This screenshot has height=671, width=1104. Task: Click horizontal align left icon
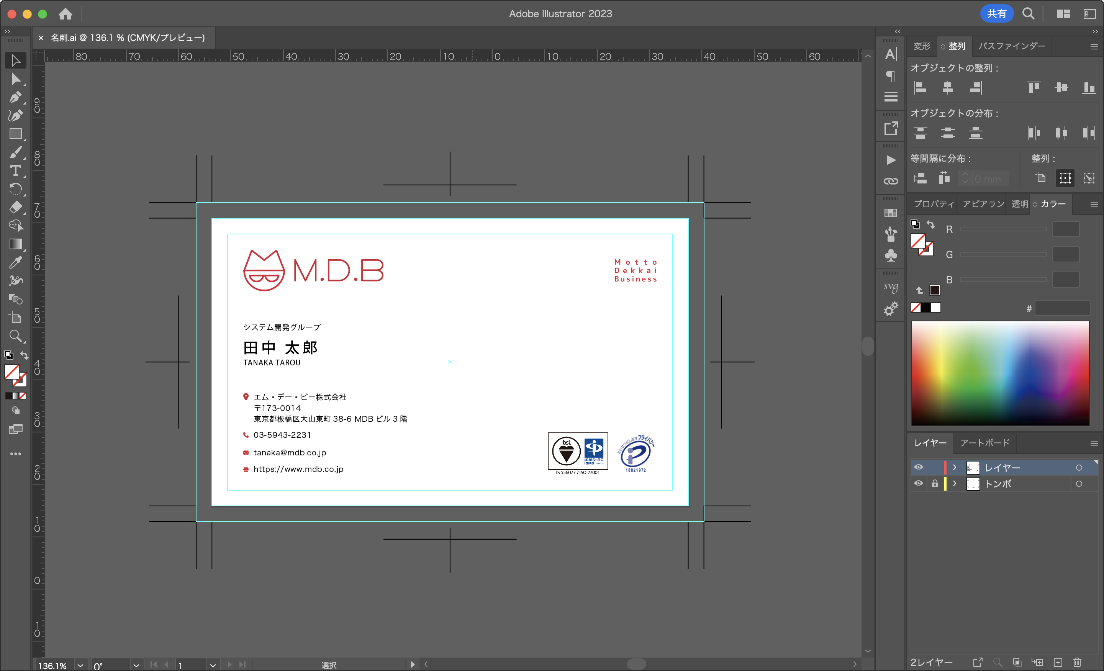pyautogui.click(x=920, y=87)
